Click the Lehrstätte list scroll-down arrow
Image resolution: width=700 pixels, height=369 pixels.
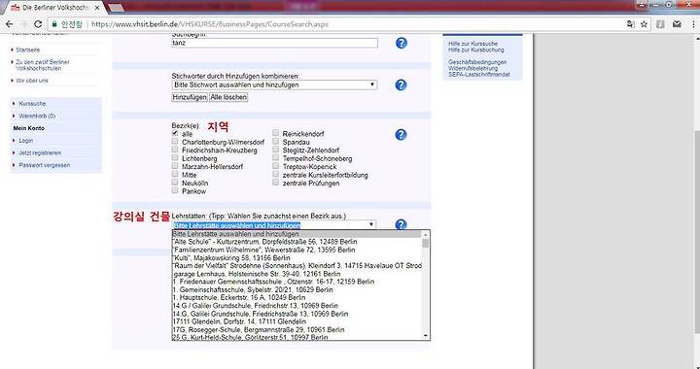[426, 336]
